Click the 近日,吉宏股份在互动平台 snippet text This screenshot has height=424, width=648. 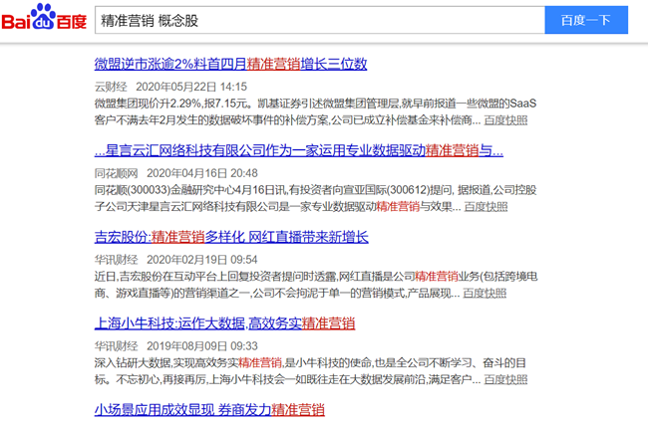click(x=316, y=285)
